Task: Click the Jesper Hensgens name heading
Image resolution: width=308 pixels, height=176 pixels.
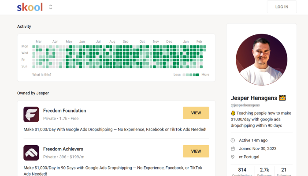Action: [x=254, y=98]
